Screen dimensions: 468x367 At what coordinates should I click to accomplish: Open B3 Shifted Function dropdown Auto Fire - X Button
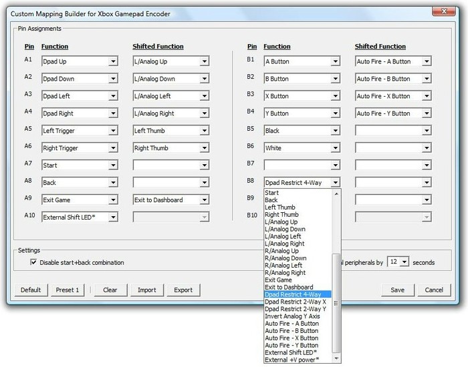(x=393, y=96)
